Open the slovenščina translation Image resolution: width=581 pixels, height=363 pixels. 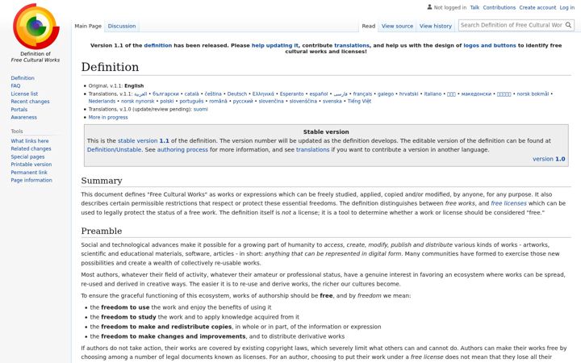point(303,101)
